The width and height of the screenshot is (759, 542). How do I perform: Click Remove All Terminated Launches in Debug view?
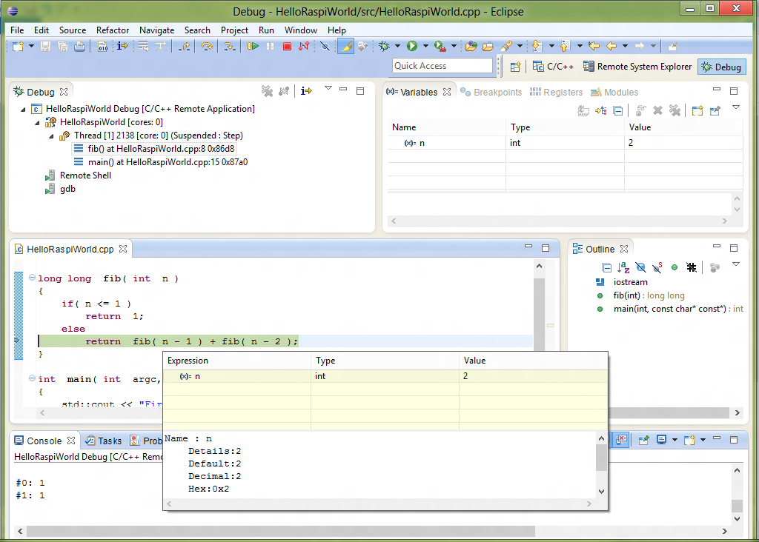click(x=267, y=91)
